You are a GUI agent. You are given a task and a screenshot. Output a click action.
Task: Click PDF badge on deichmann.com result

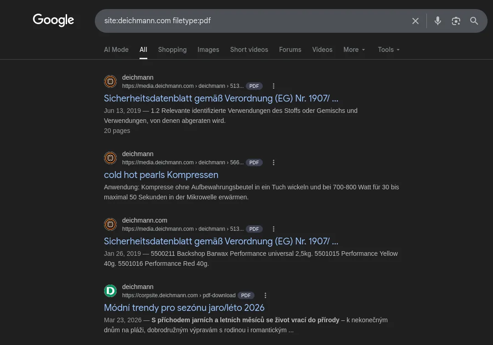click(254, 229)
